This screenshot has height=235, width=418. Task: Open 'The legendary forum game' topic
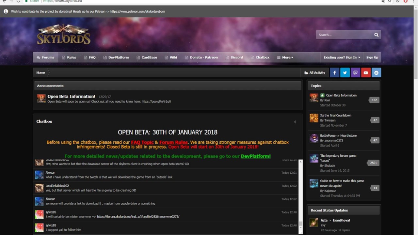338,158
